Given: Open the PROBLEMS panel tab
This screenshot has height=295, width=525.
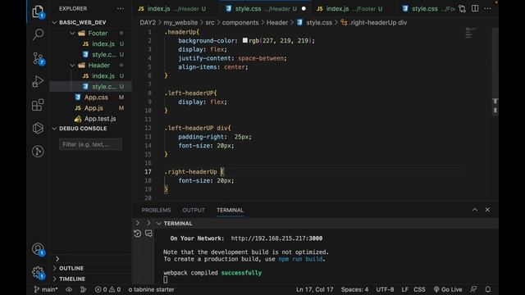Looking at the screenshot, I should tap(156, 210).
